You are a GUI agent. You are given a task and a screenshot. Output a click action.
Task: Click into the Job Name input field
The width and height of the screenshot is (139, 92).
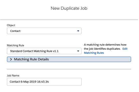tap(44, 82)
